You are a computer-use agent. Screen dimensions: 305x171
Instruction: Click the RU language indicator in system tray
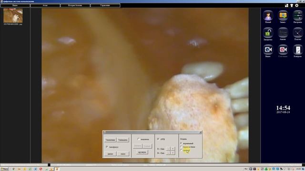coord(246,169)
